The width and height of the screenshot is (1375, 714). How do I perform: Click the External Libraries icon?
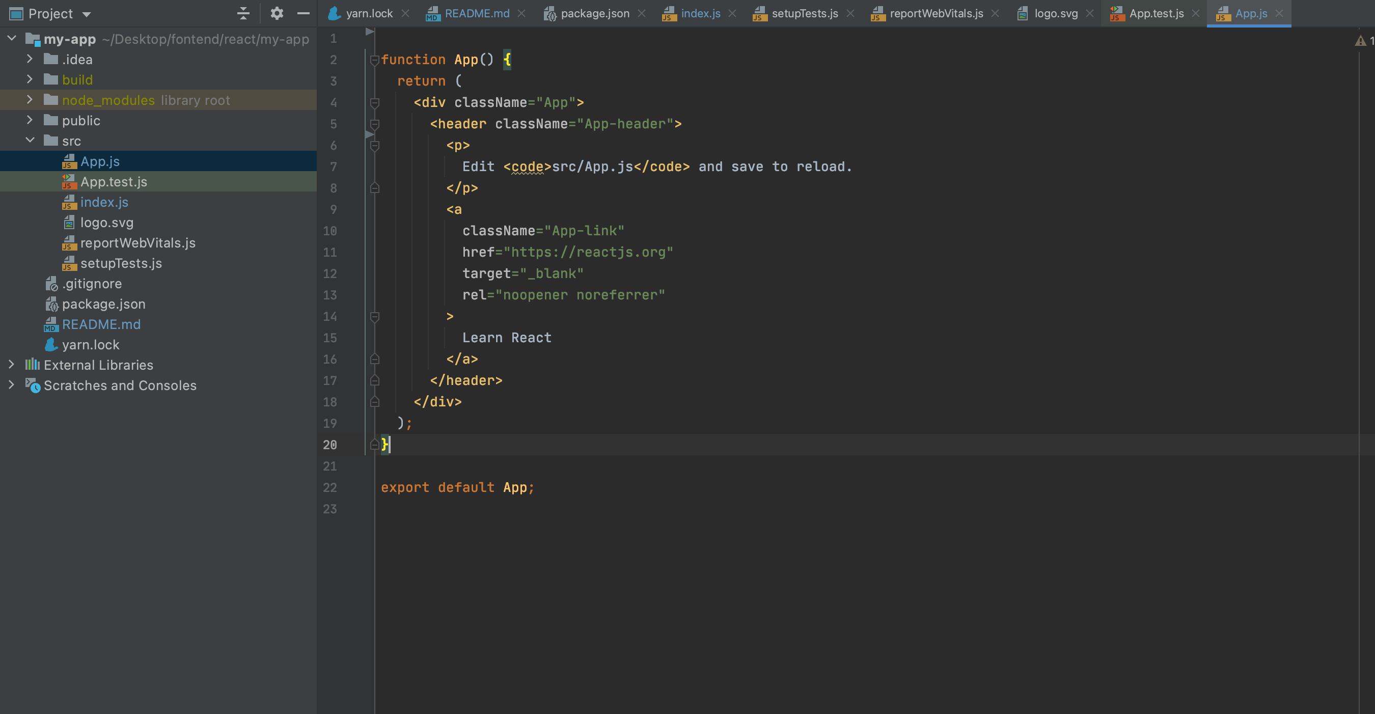[33, 365]
